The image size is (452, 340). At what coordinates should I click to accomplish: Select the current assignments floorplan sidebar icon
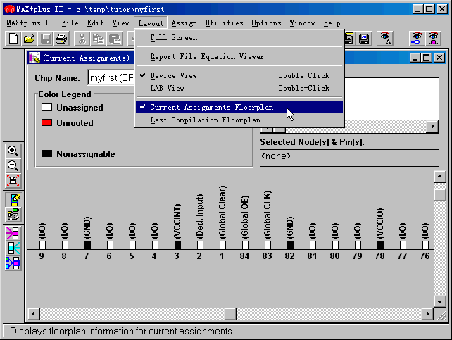pos(13,200)
